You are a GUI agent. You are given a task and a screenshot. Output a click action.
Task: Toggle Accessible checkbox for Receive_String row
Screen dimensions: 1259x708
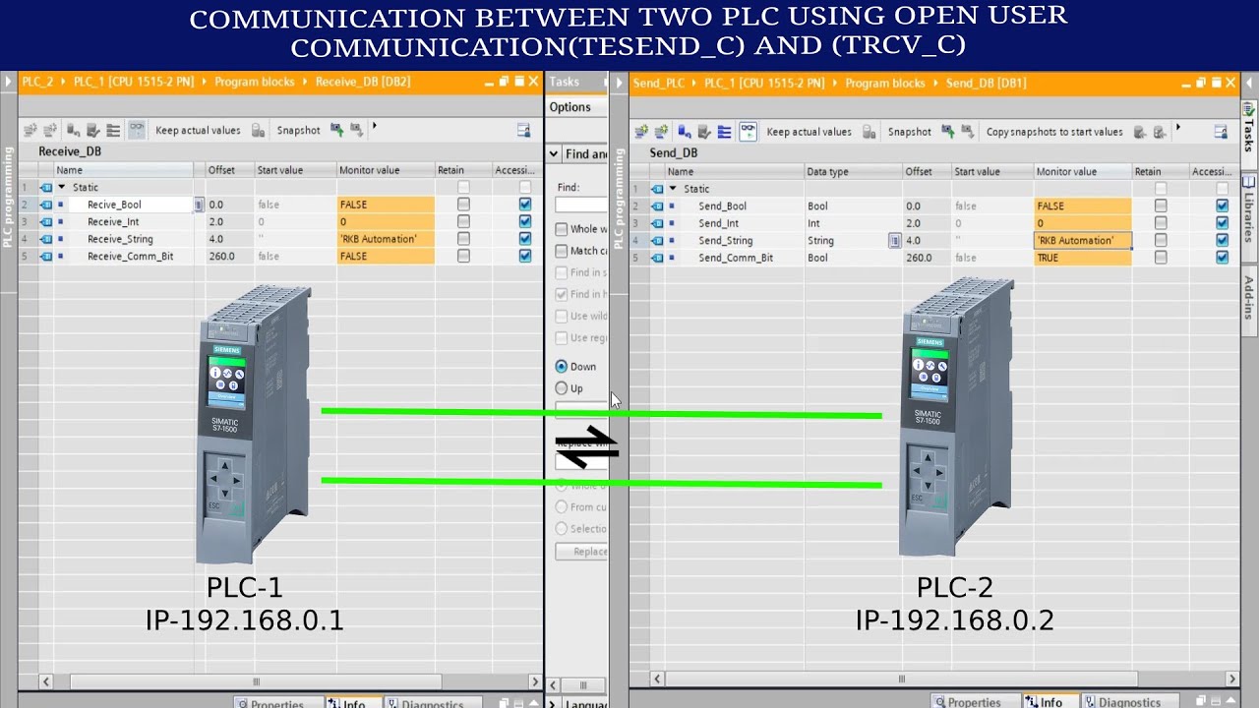[x=524, y=239]
